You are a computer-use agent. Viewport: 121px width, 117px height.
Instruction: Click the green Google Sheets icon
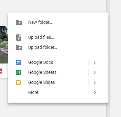[x=18, y=73]
